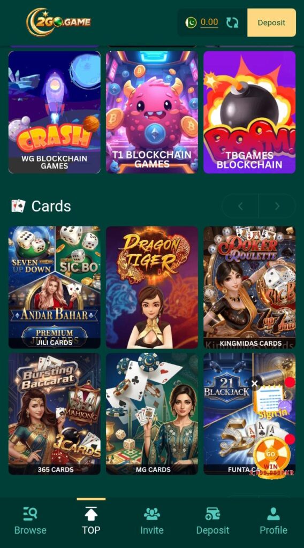The width and height of the screenshot is (304, 548).
Task: Tap the Deposit wallet icon in bottom bar
Action: point(212,514)
